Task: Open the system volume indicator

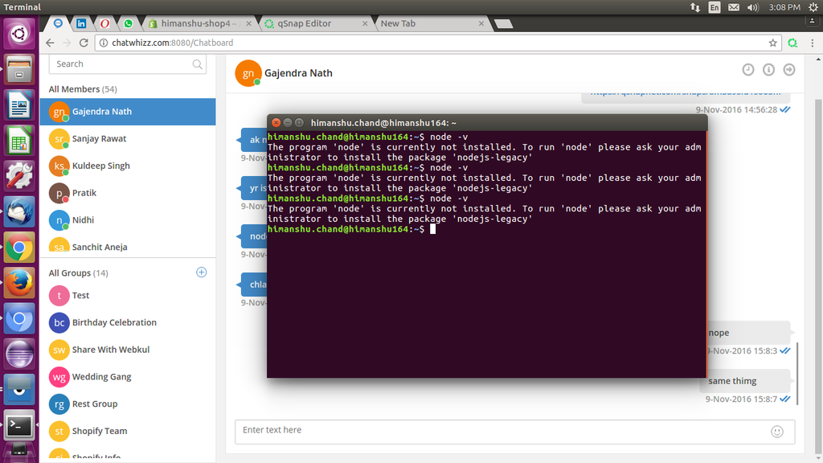Action: click(x=752, y=7)
